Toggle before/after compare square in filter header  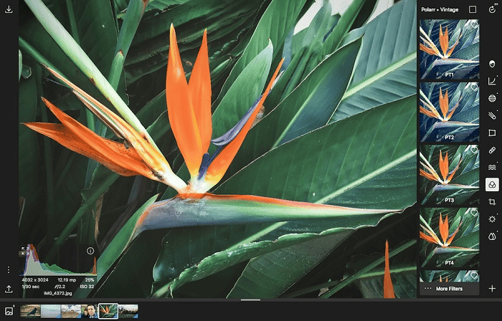(x=472, y=10)
